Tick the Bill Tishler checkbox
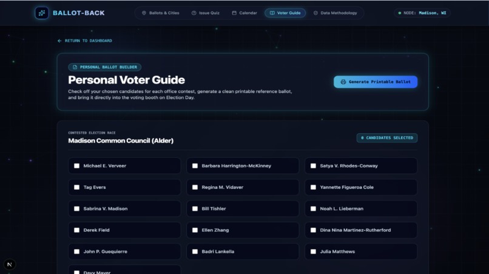The image size is (489, 274). tap(195, 209)
